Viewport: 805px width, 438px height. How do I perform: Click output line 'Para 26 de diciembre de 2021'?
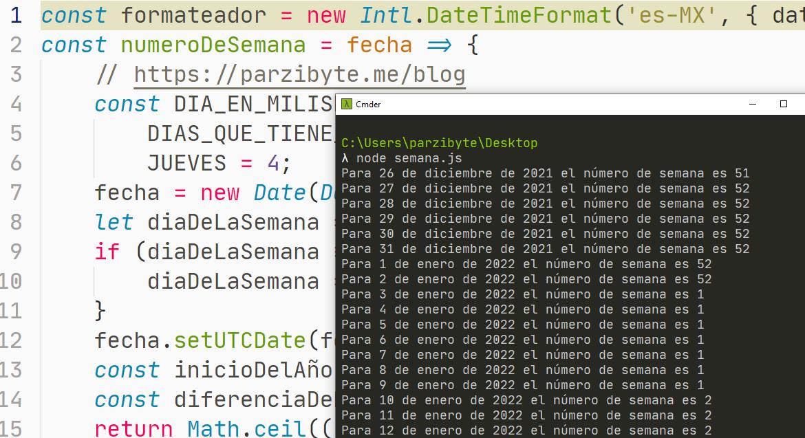[x=545, y=173]
